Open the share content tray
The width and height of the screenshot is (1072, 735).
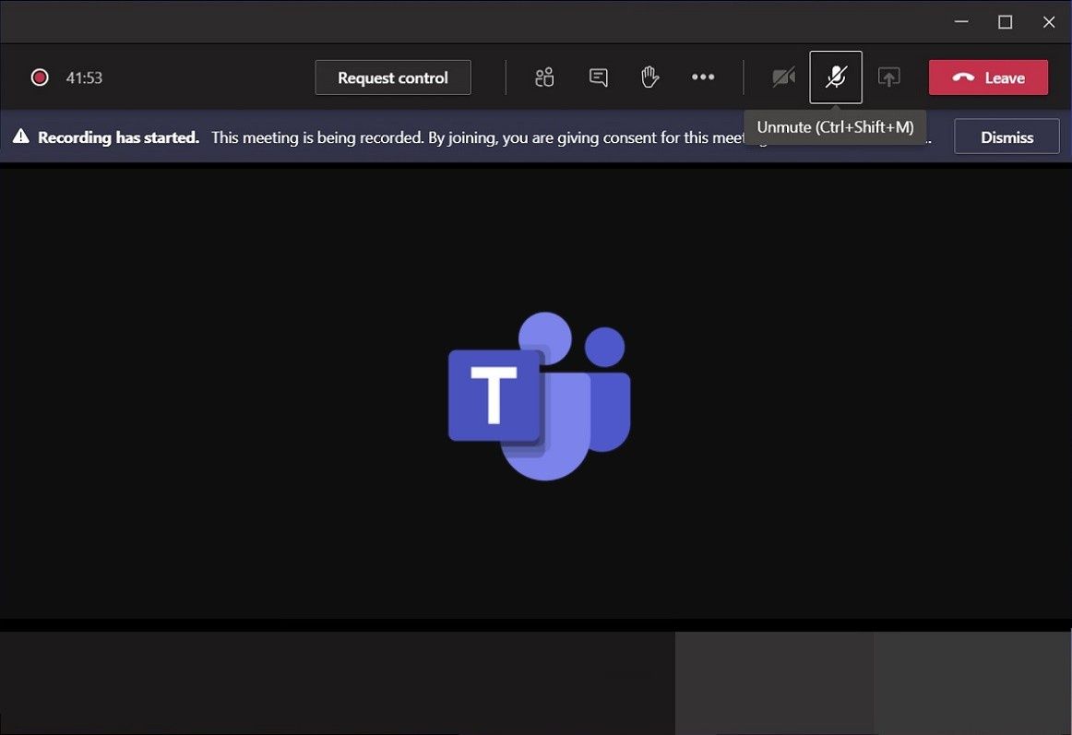pos(888,77)
